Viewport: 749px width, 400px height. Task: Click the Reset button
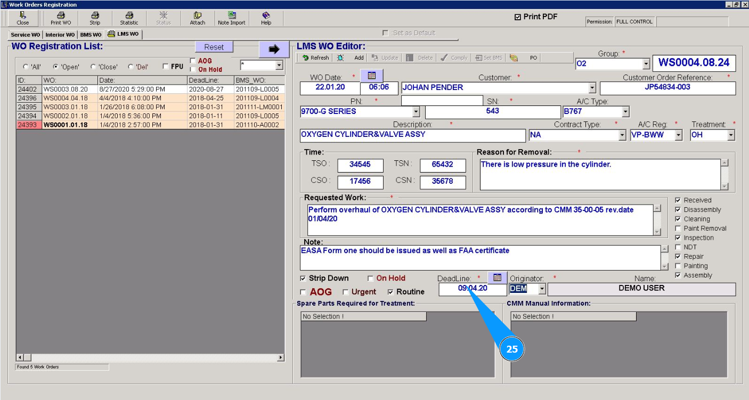pos(214,47)
